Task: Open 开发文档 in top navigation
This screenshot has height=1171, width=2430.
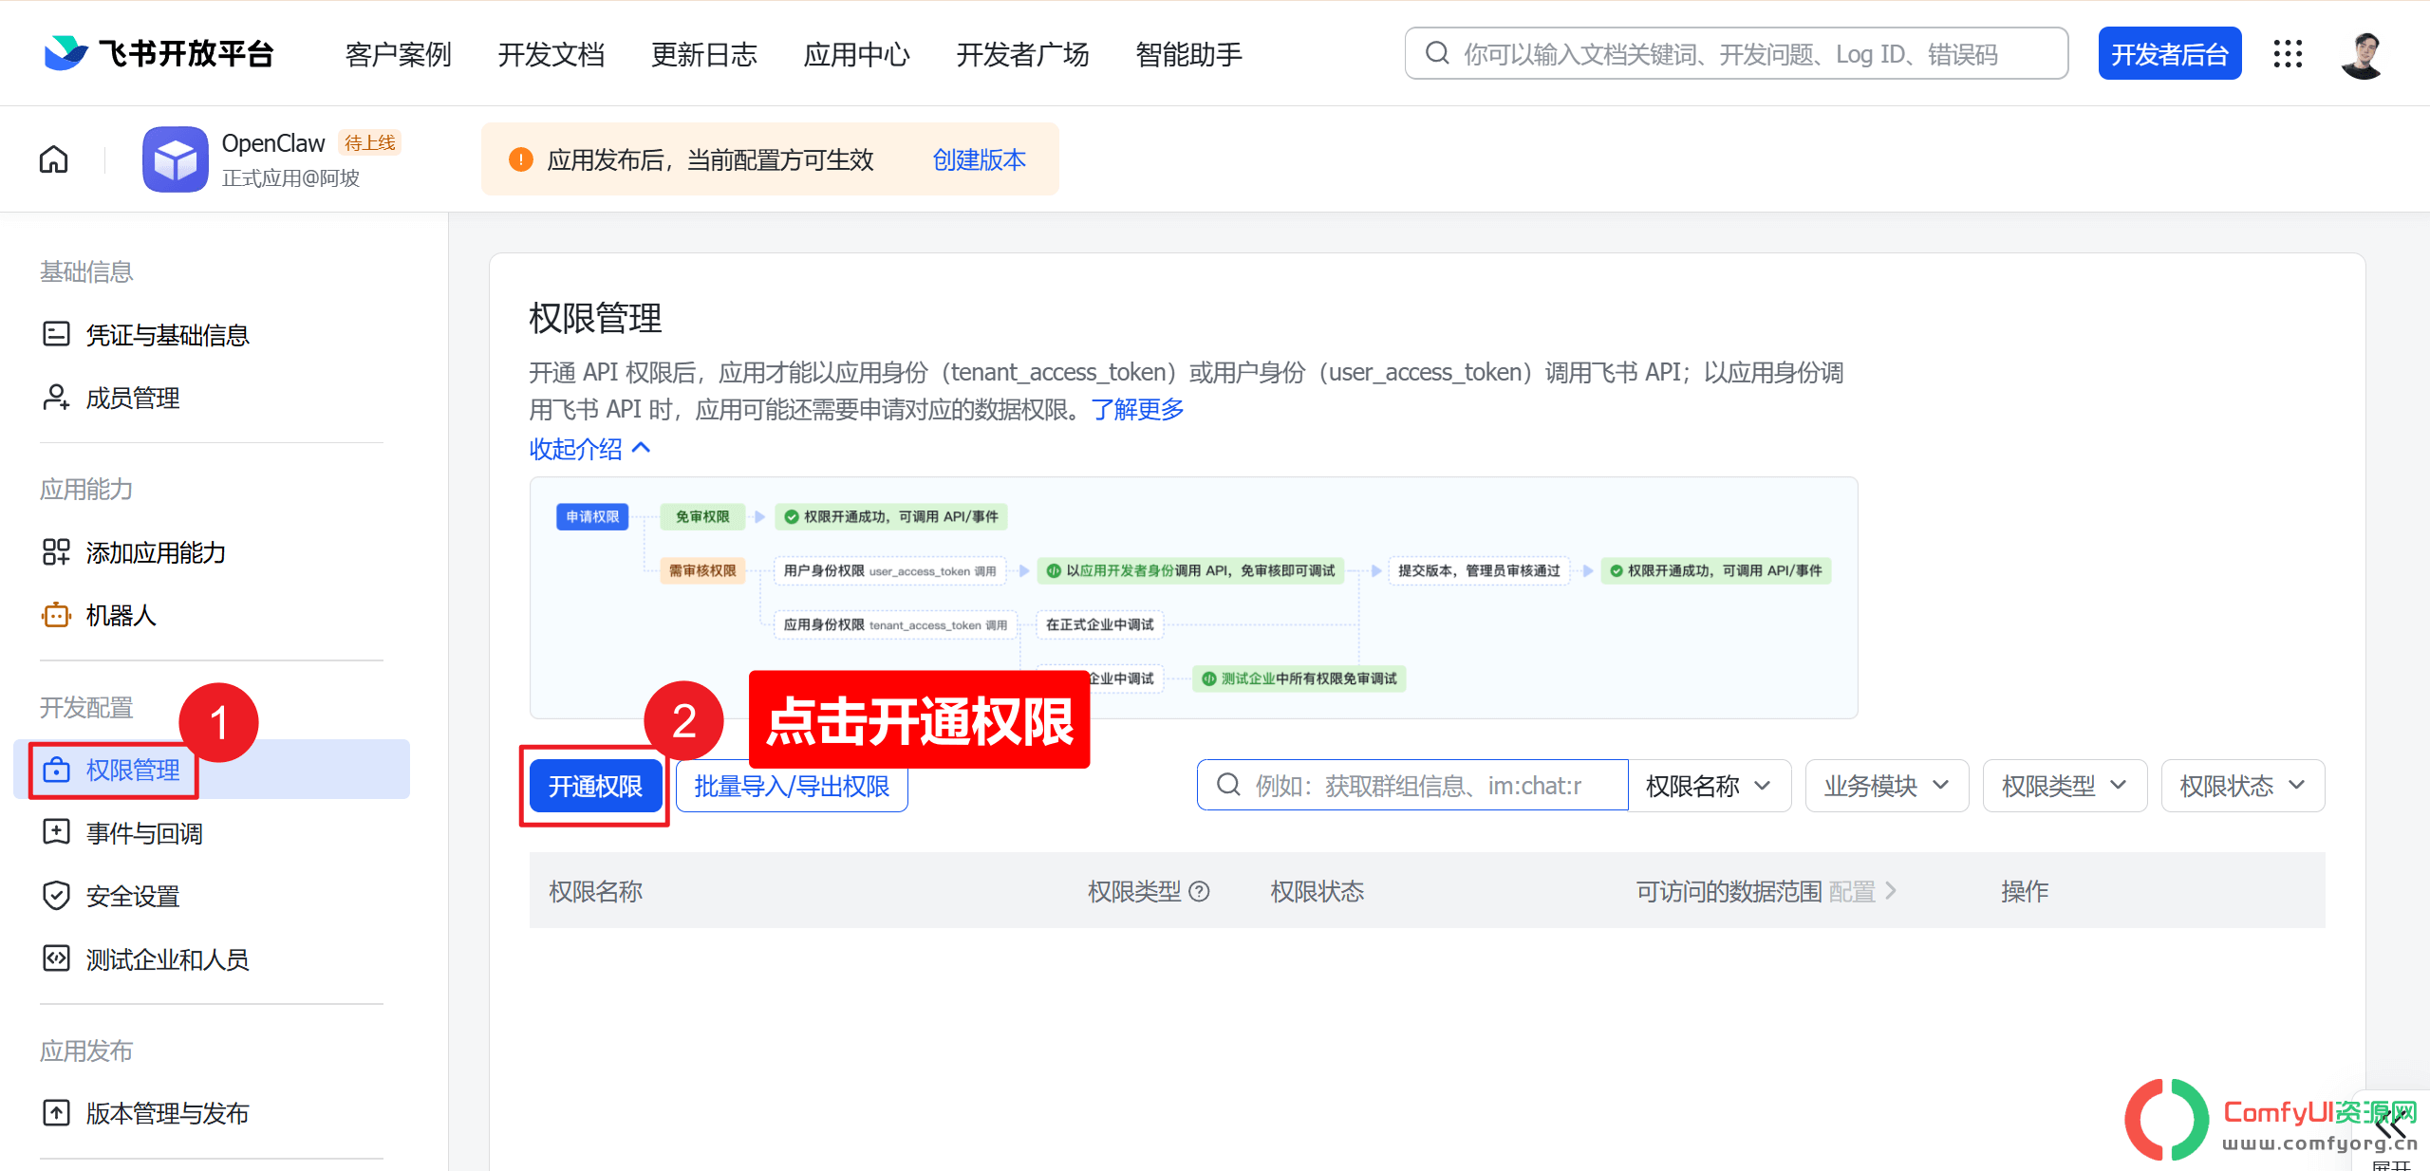Action: click(x=551, y=54)
